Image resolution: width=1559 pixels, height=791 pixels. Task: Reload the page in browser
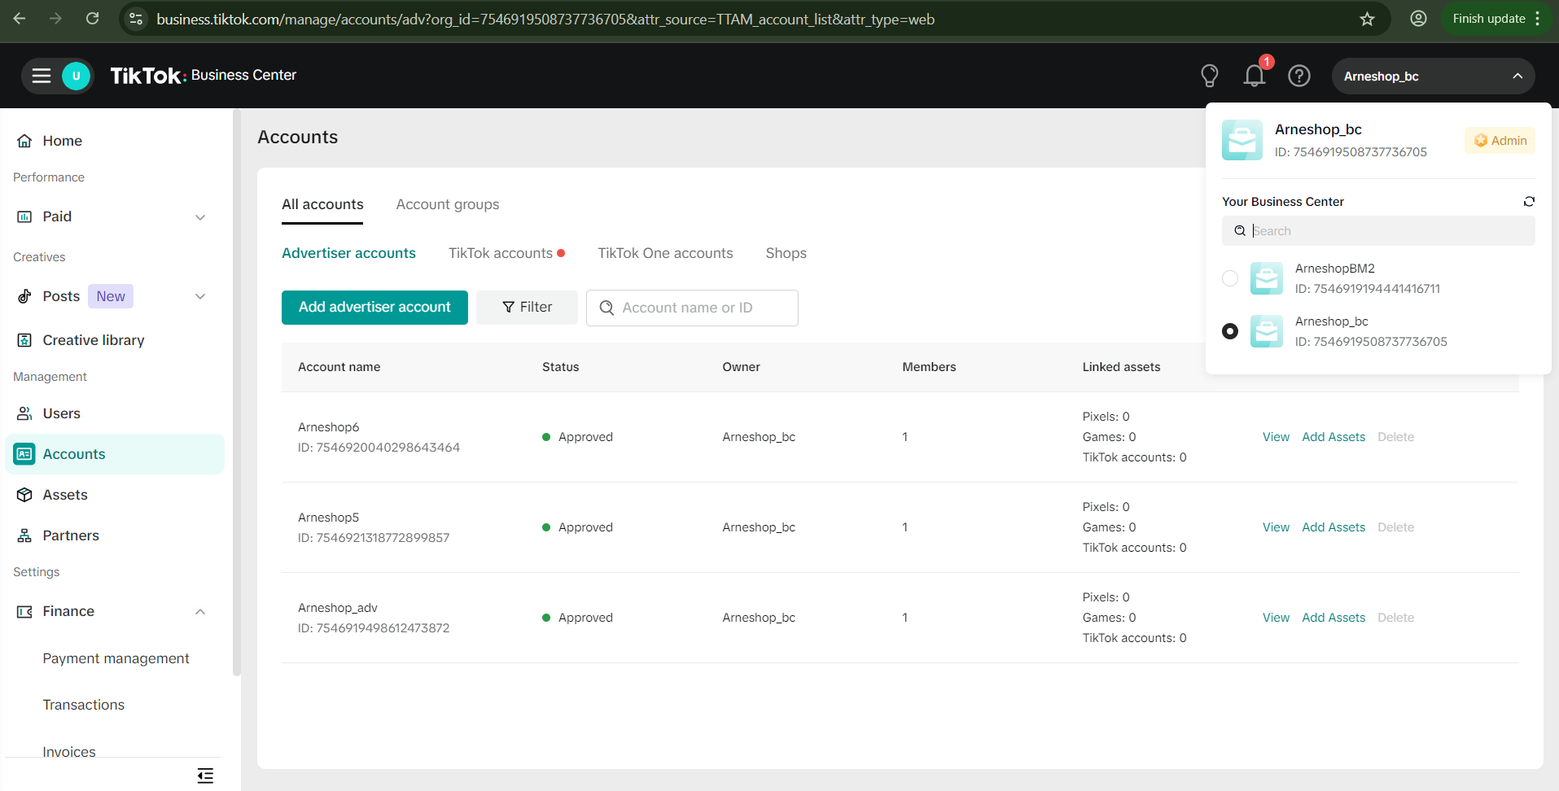pos(92,19)
